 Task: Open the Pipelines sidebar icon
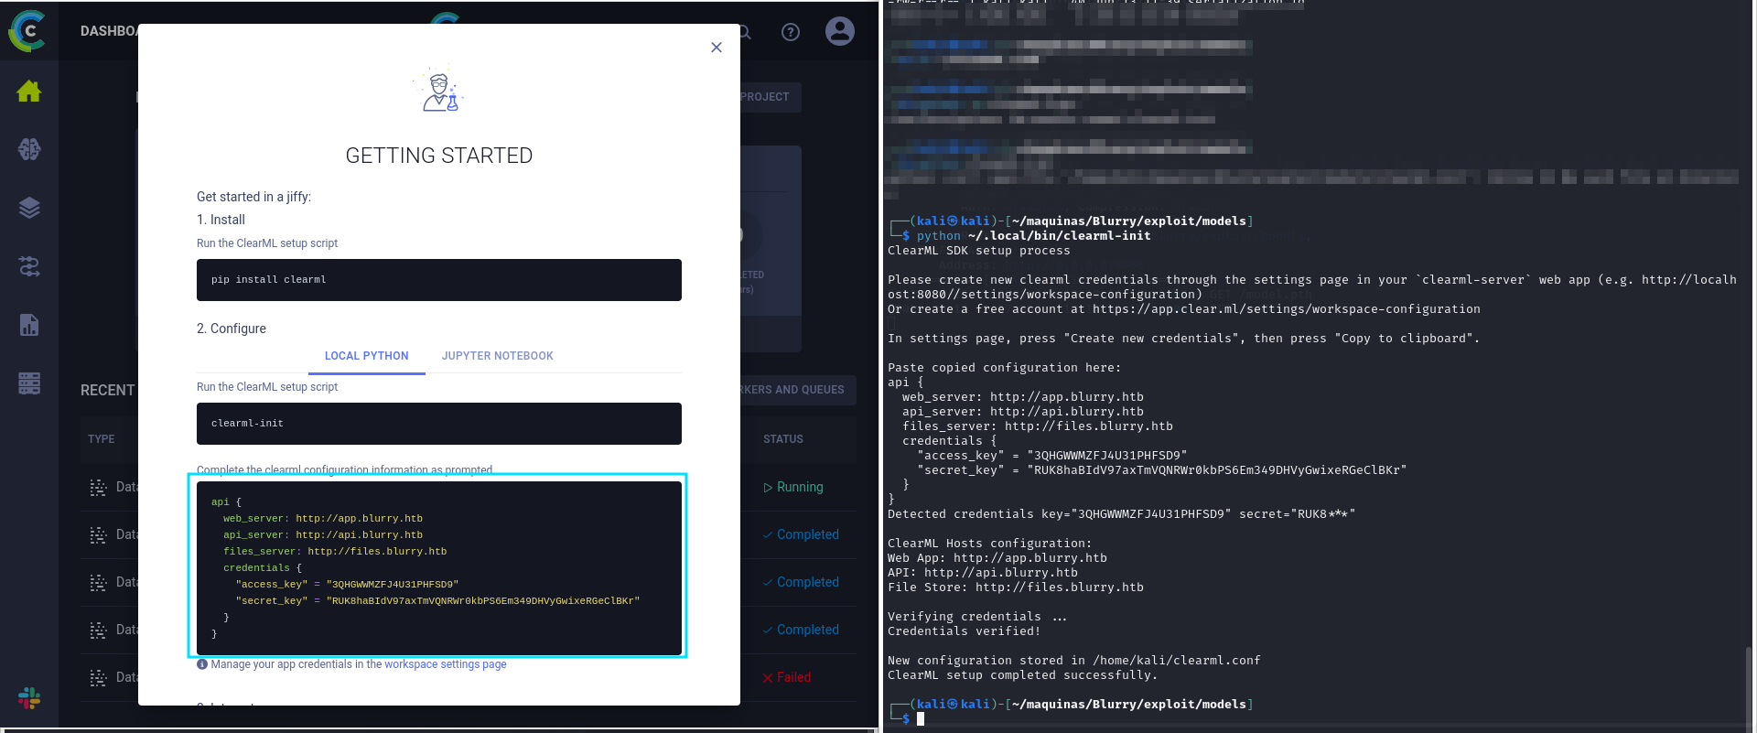pos(29,266)
